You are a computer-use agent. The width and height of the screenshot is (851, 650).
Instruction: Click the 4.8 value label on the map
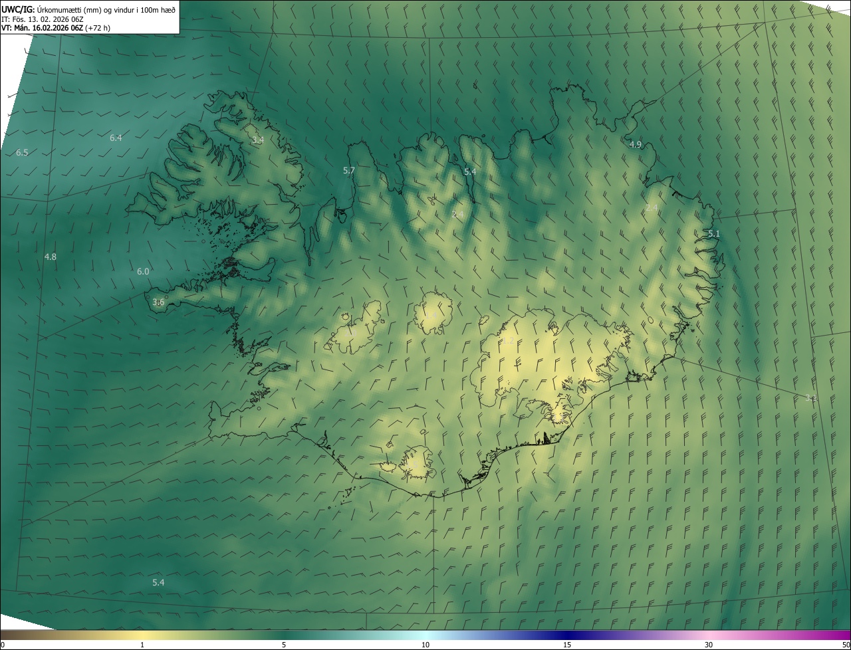pos(51,257)
